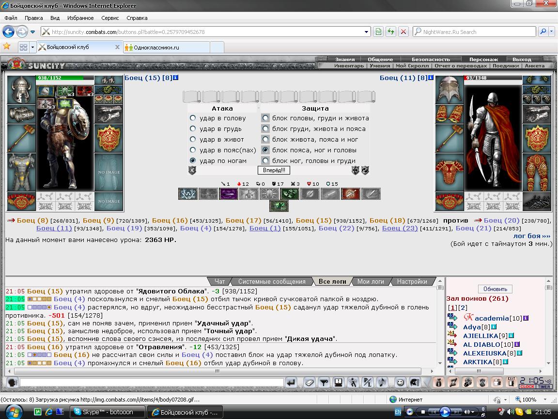Screen dimensions: 558x419
Task: Click the speaker head icon left of chat input
Action: 13,383
